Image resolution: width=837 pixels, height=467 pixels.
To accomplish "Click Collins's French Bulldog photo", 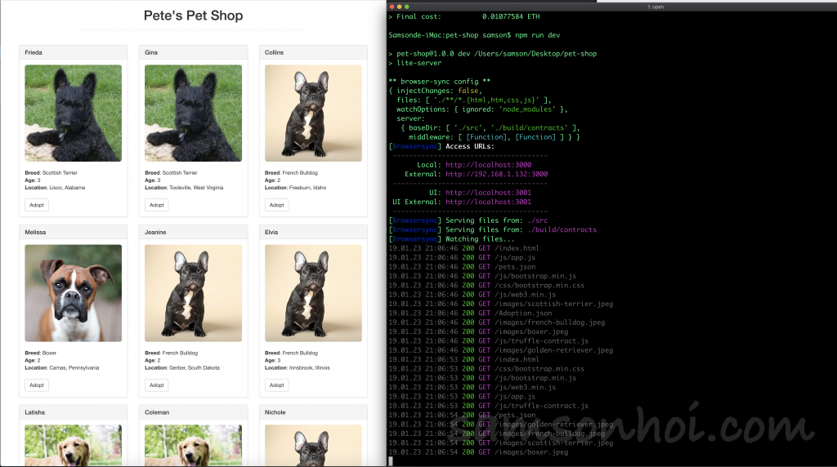I will click(x=313, y=113).
